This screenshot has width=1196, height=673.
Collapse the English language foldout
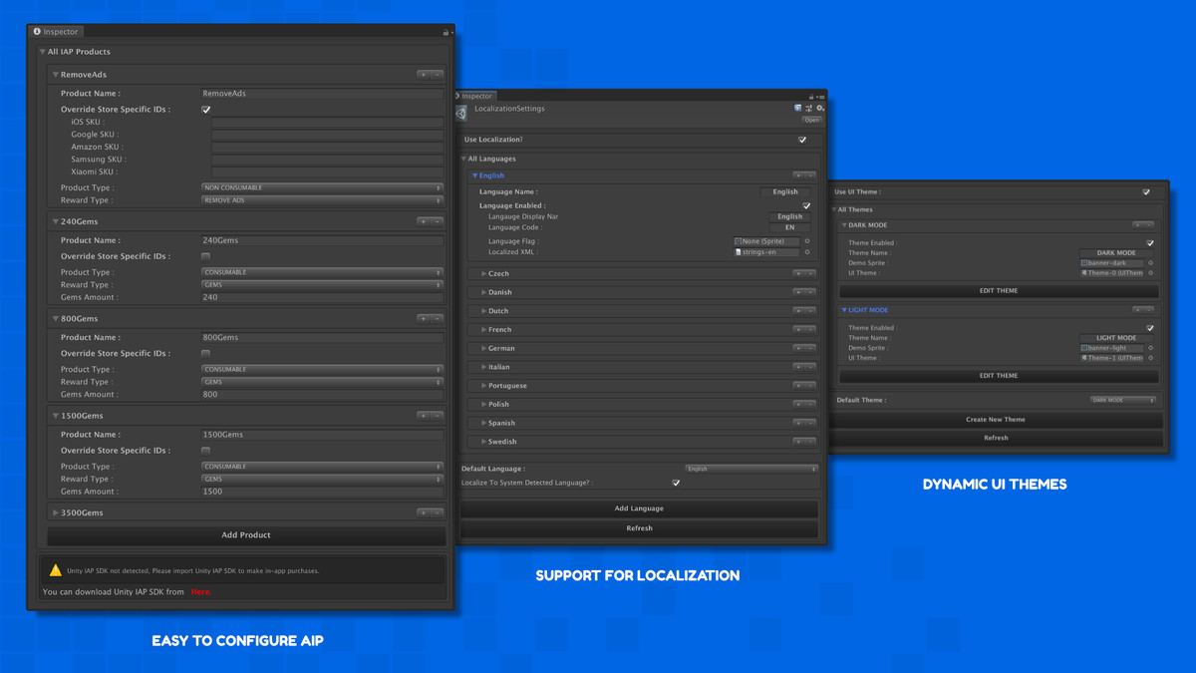[x=475, y=175]
